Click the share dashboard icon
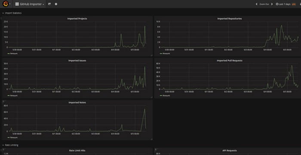The height and width of the screenshot is (155, 301). tap(49, 4)
